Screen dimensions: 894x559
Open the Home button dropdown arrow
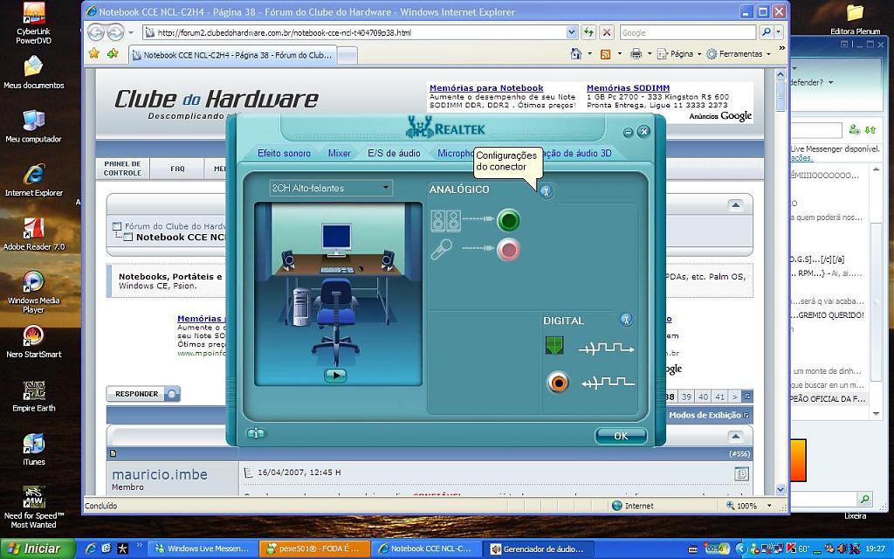(x=590, y=54)
